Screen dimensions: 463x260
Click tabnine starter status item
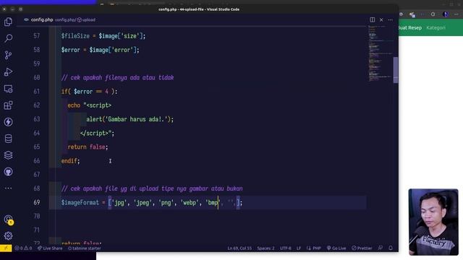[x=85, y=248]
